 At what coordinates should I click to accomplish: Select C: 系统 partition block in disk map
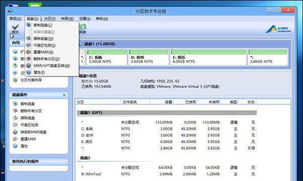(x=107, y=57)
